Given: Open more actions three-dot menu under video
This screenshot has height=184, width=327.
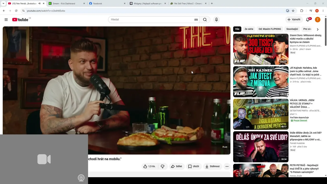Looking at the screenshot, I should [x=227, y=166].
